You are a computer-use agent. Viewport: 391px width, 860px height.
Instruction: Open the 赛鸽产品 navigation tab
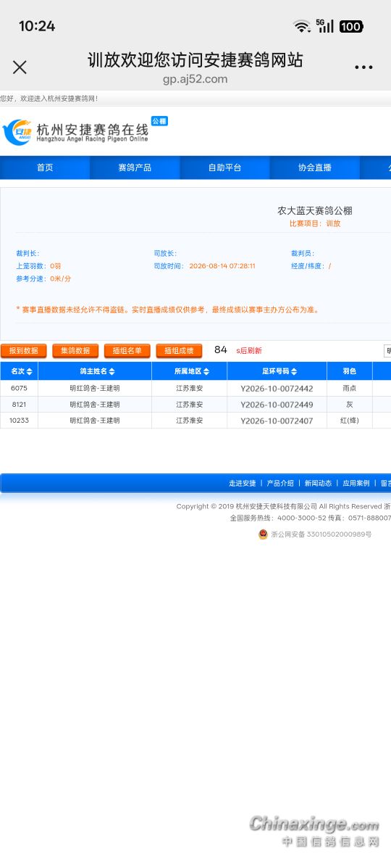click(x=135, y=168)
